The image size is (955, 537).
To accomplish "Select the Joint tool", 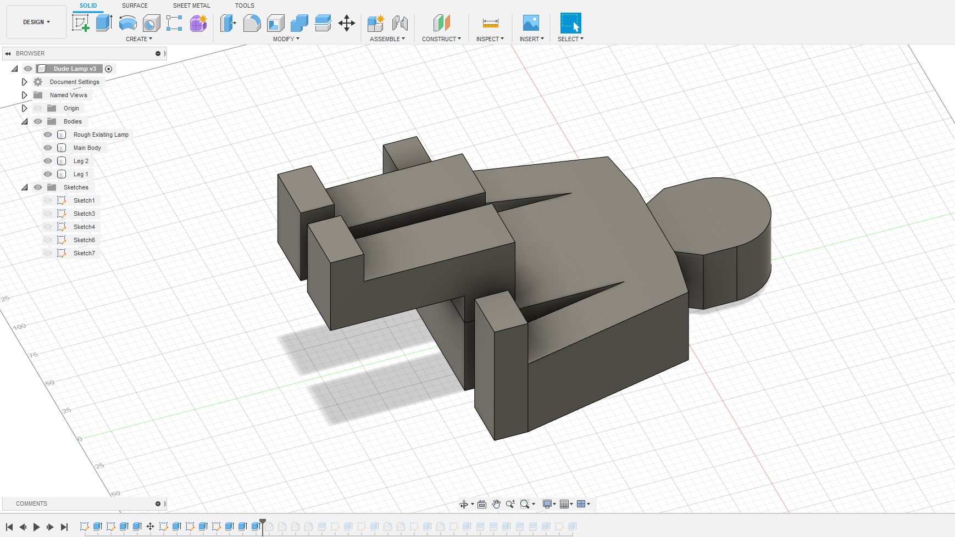I will click(x=400, y=23).
